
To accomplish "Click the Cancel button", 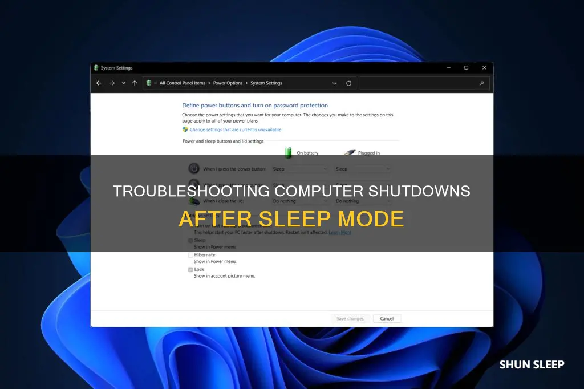I will (x=387, y=319).
